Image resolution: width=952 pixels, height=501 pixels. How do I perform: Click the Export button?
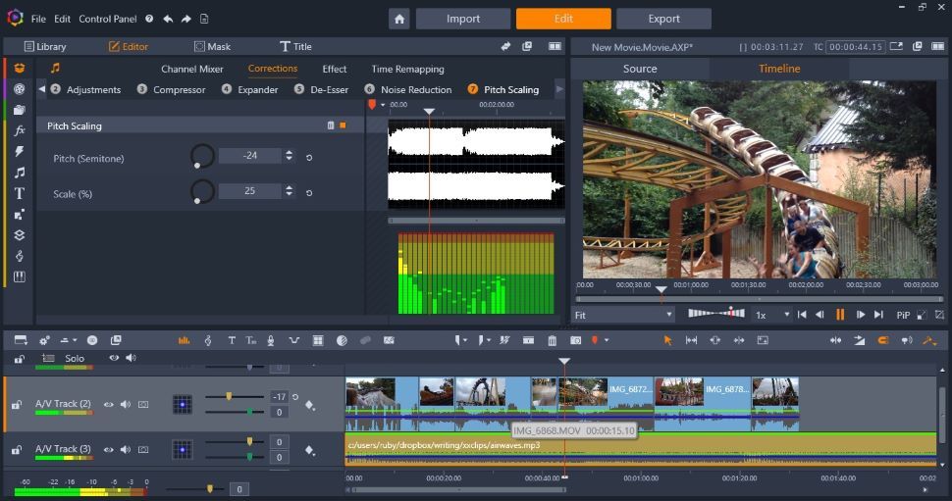click(663, 19)
